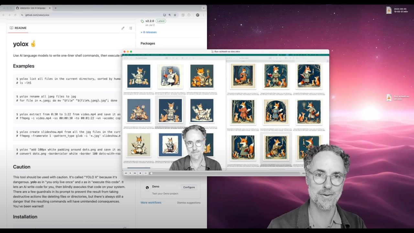Click Dismiss suggestions
414x233 pixels.
(x=189, y=203)
